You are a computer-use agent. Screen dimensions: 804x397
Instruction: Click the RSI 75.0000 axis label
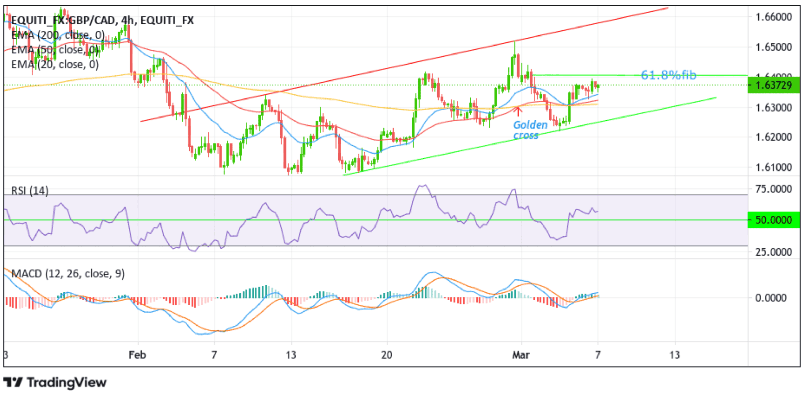(774, 189)
